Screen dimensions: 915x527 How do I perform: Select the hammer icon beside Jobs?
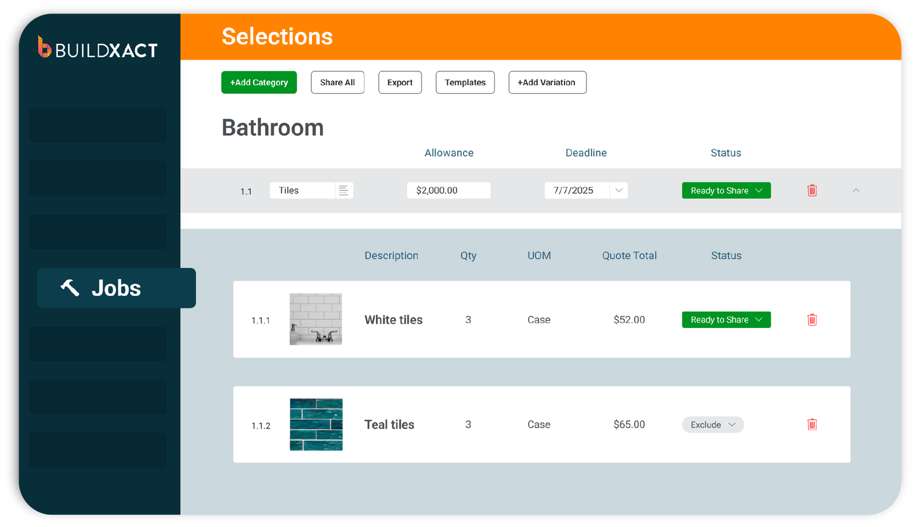point(70,288)
